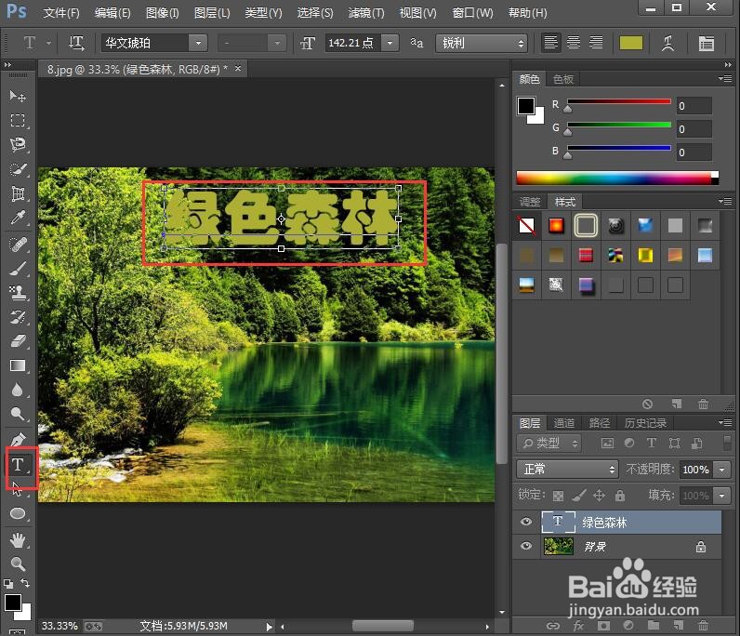The image size is (740, 636).
Task: Open the 滤镜(T) menu
Action: (x=365, y=13)
